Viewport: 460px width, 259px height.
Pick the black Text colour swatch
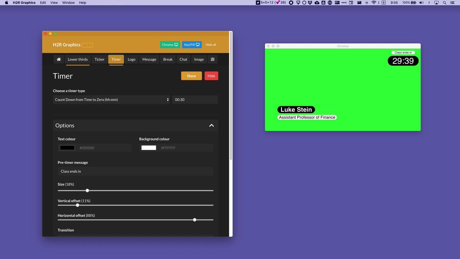(x=67, y=148)
